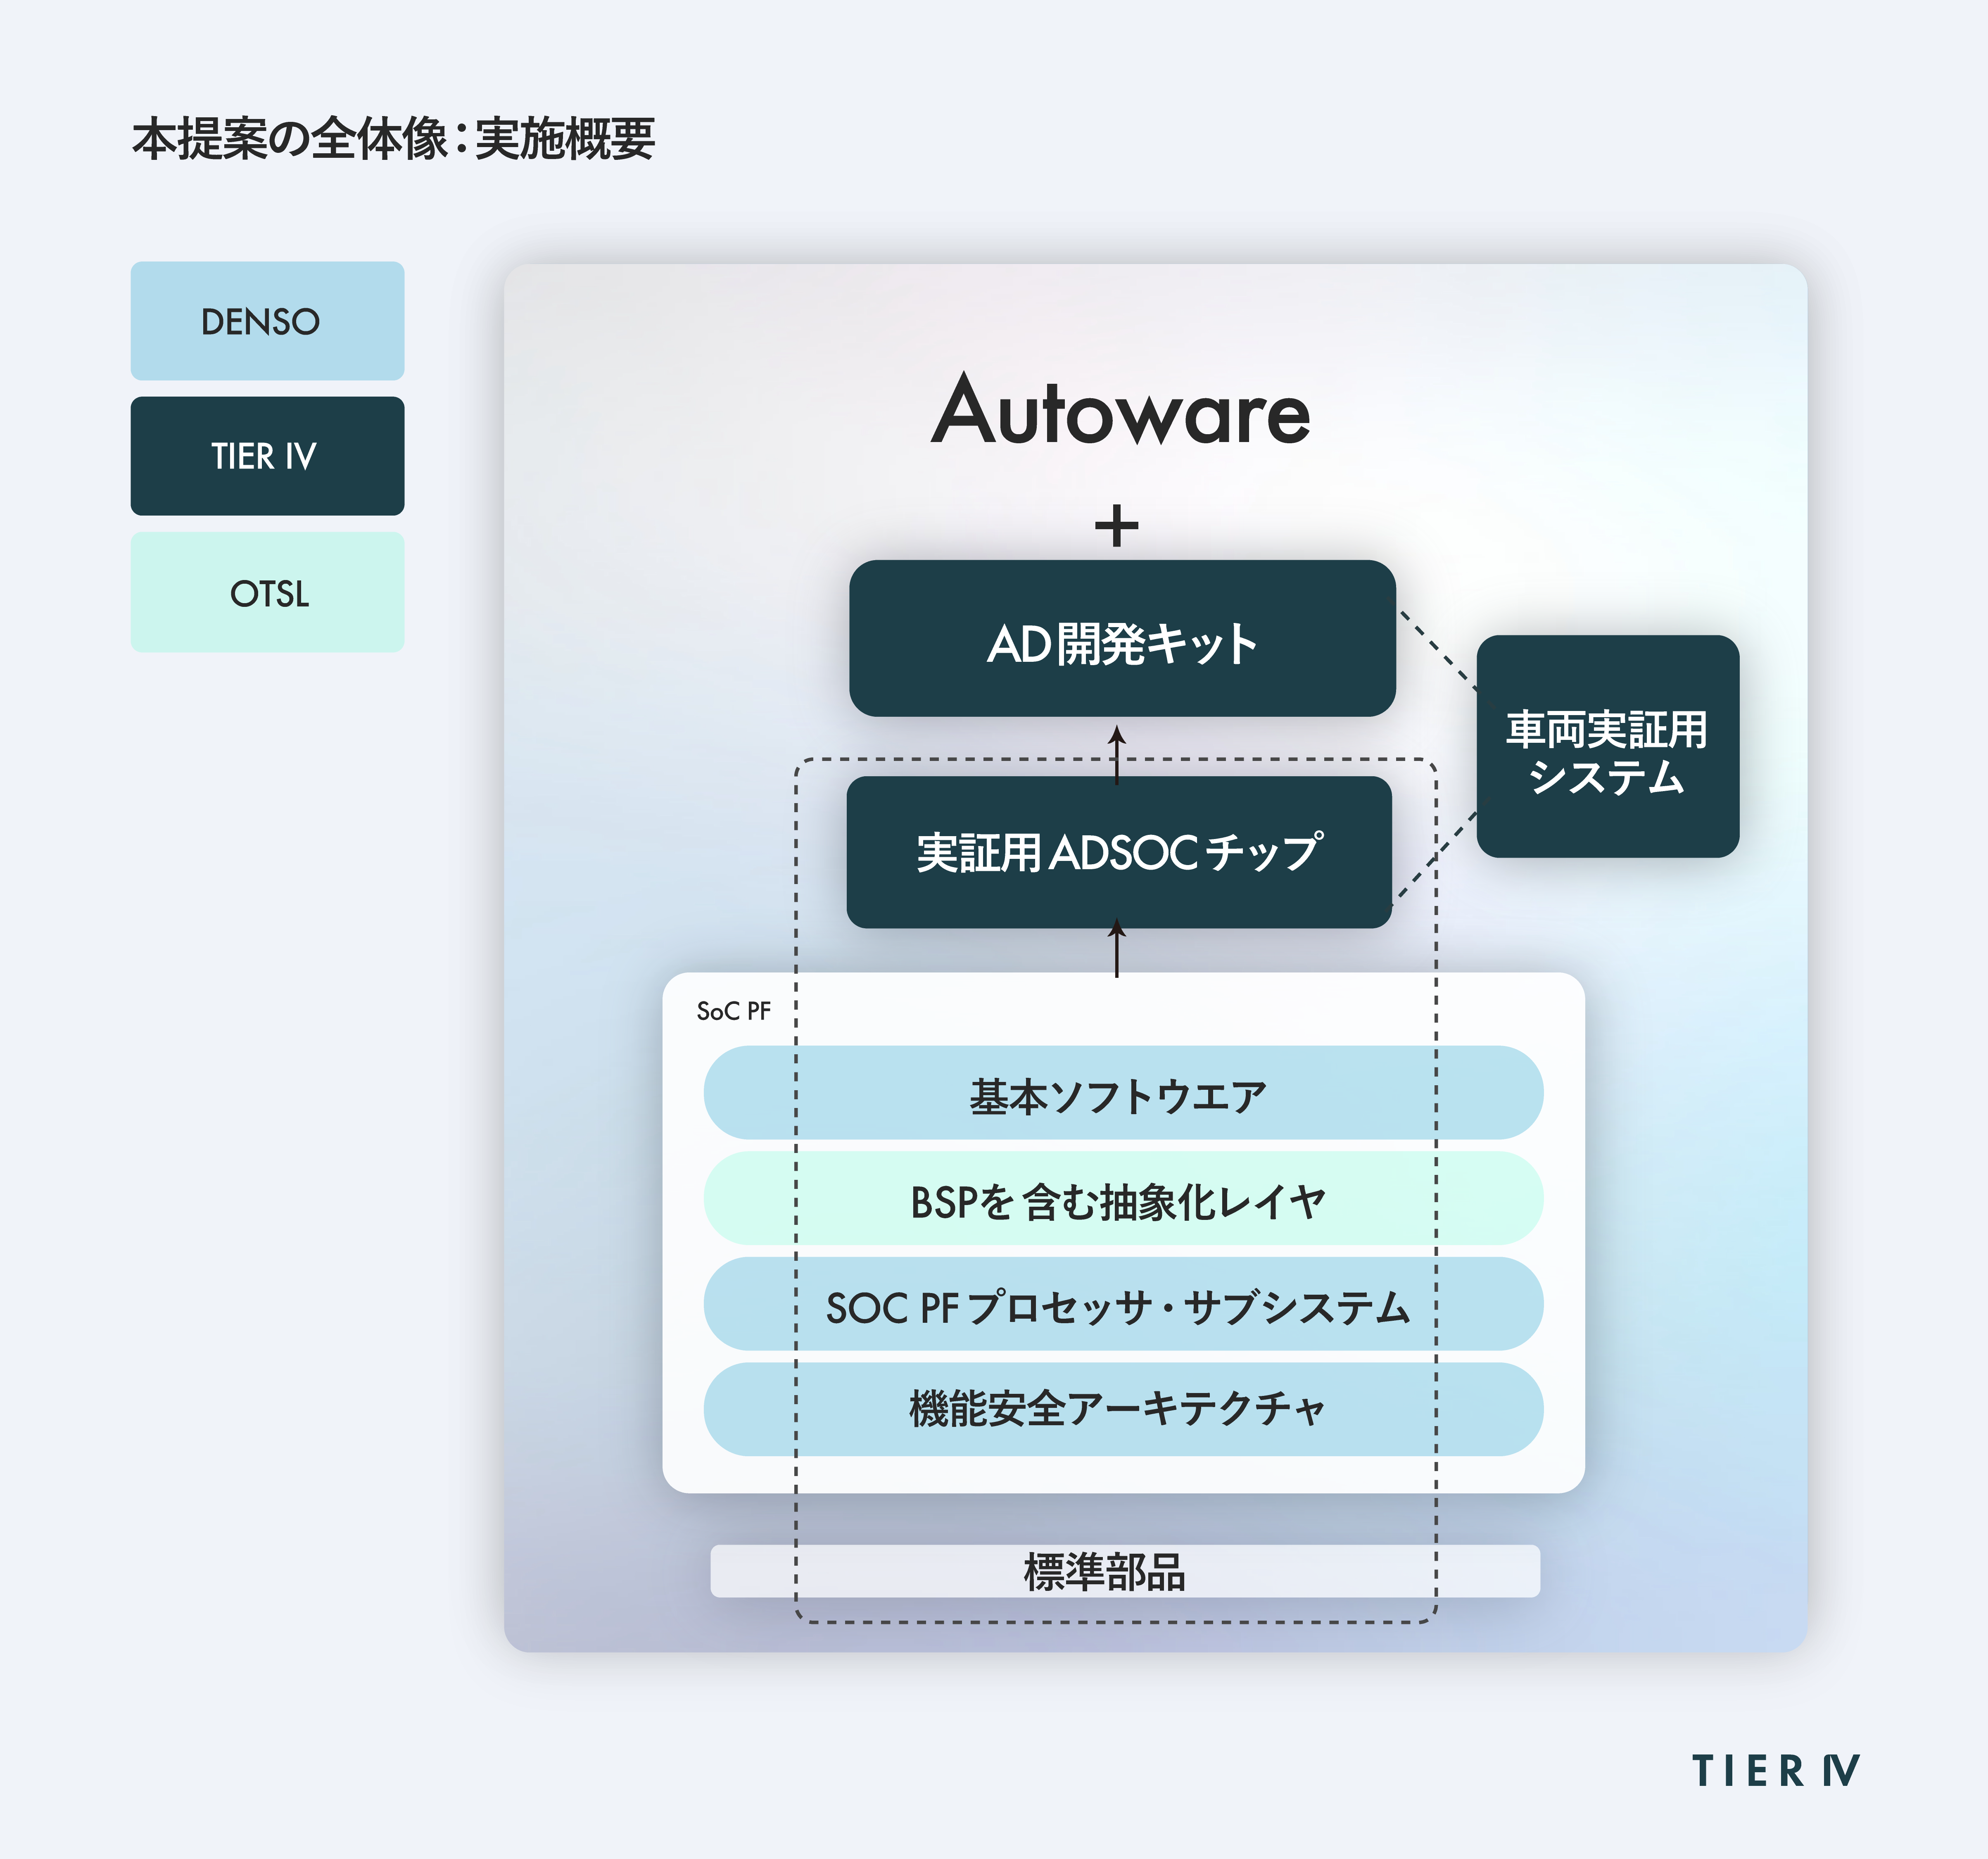Click the 車両実証用システム block
Viewport: 1988px width, 1859px height.
point(1608,746)
